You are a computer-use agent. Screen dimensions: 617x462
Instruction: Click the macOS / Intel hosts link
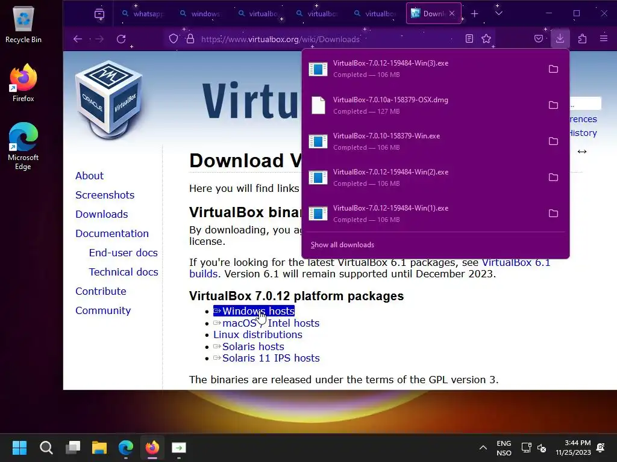point(266,323)
